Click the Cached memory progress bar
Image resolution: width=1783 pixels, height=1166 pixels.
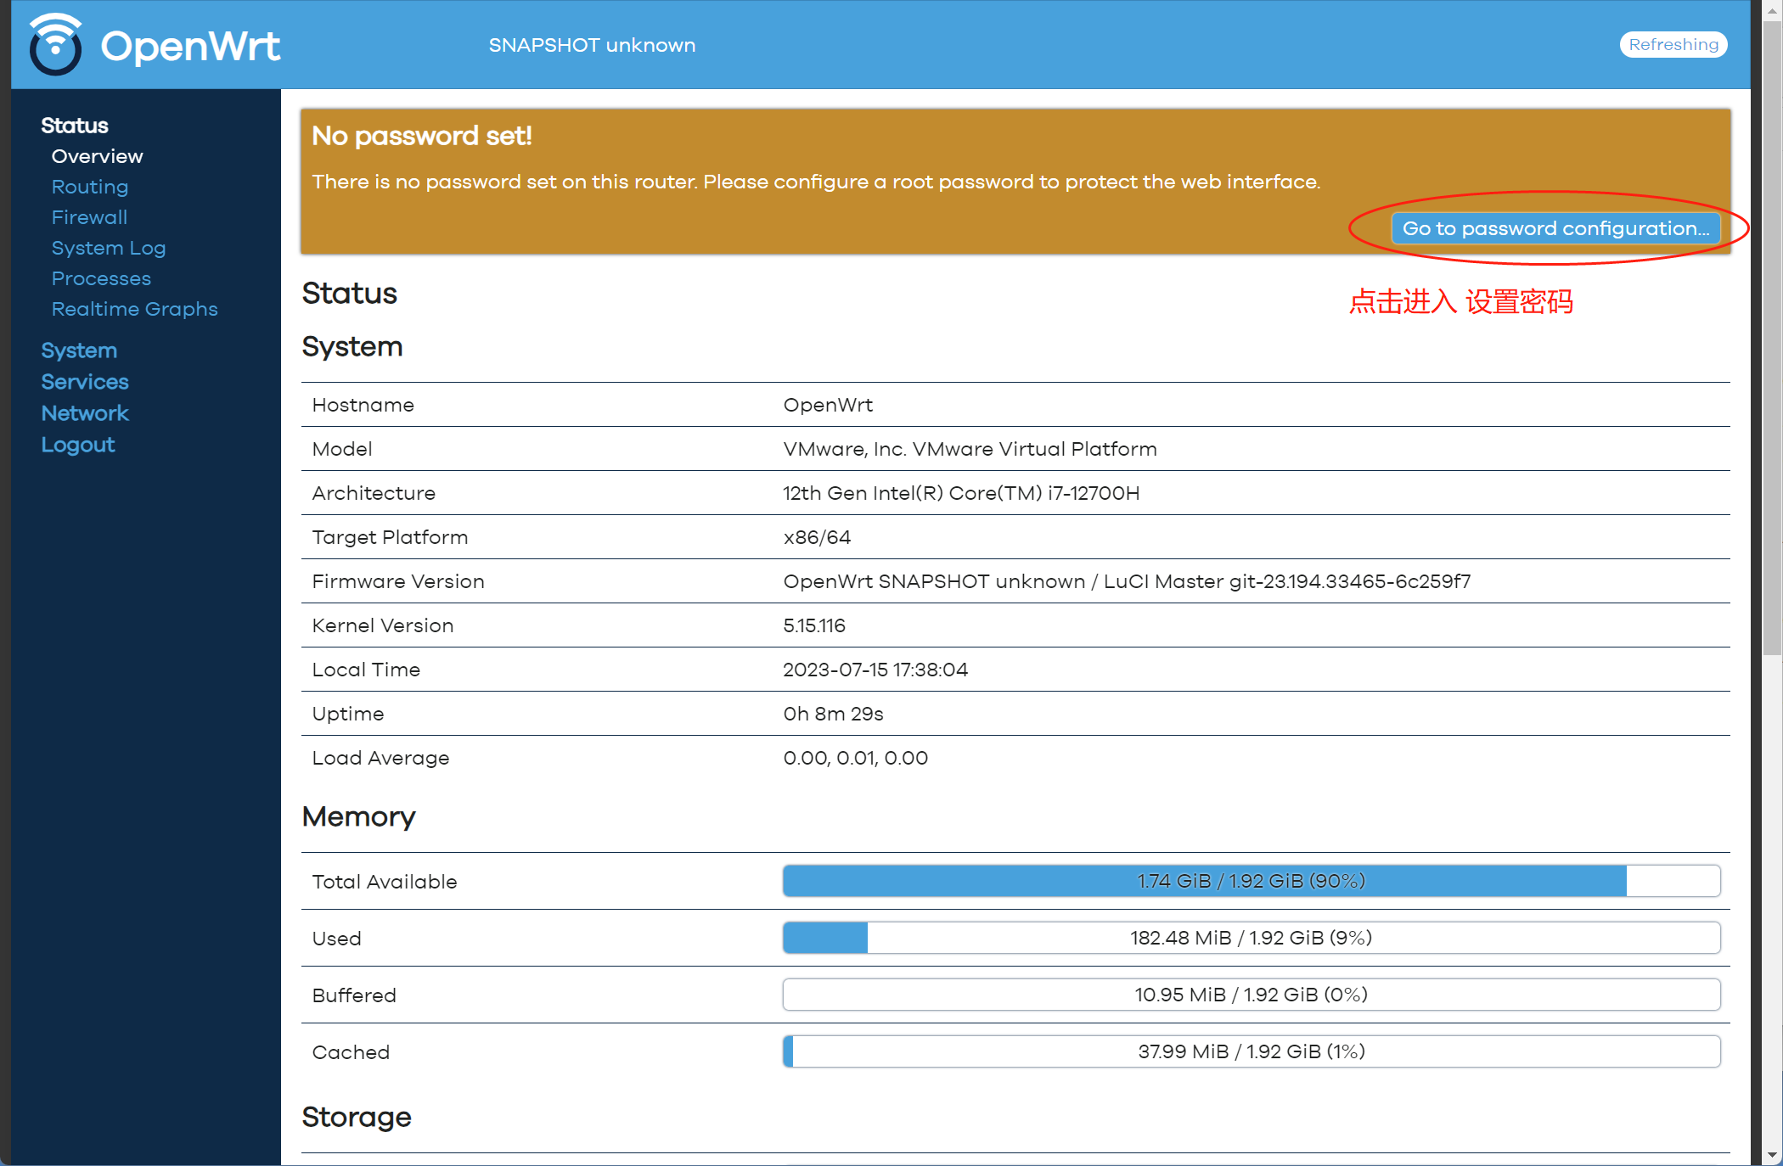tap(1251, 1051)
